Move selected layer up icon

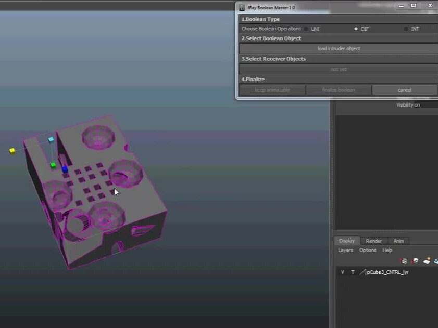(404, 261)
